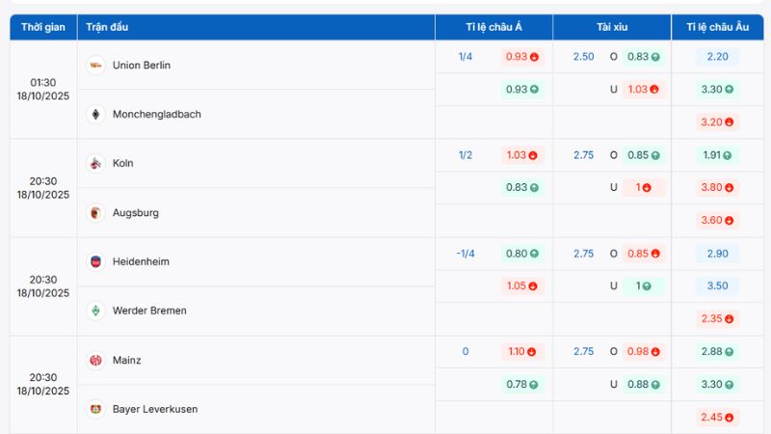Click the Monchengladbach team crest
Screen dimensions: 771x434
coord(95,115)
